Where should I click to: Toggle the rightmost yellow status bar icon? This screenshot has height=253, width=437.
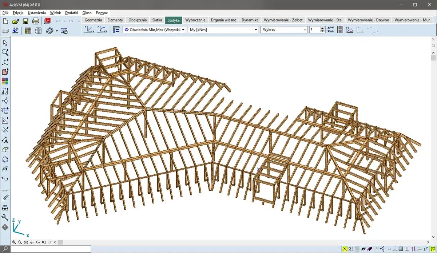[x=433, y=249]
